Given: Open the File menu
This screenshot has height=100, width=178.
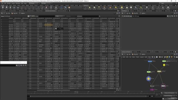Looking at the screenshot, I should coord(2,3).
